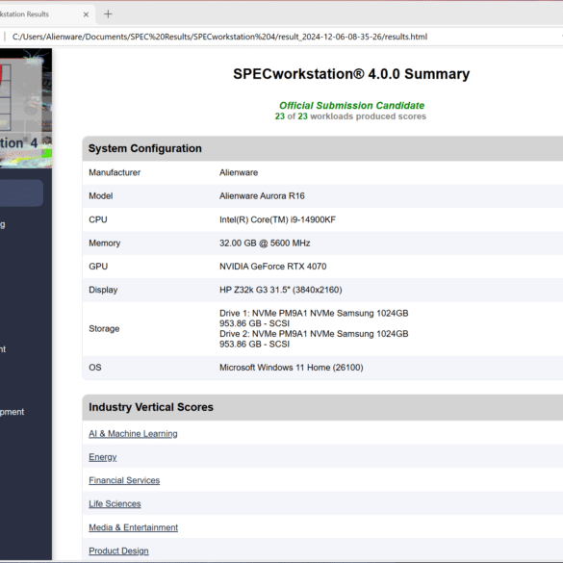Screen dimensions: 563x563
Task: Click the 'Intel(R) Core(TM) i9-14900KF' CPU value
Action: 277,219
